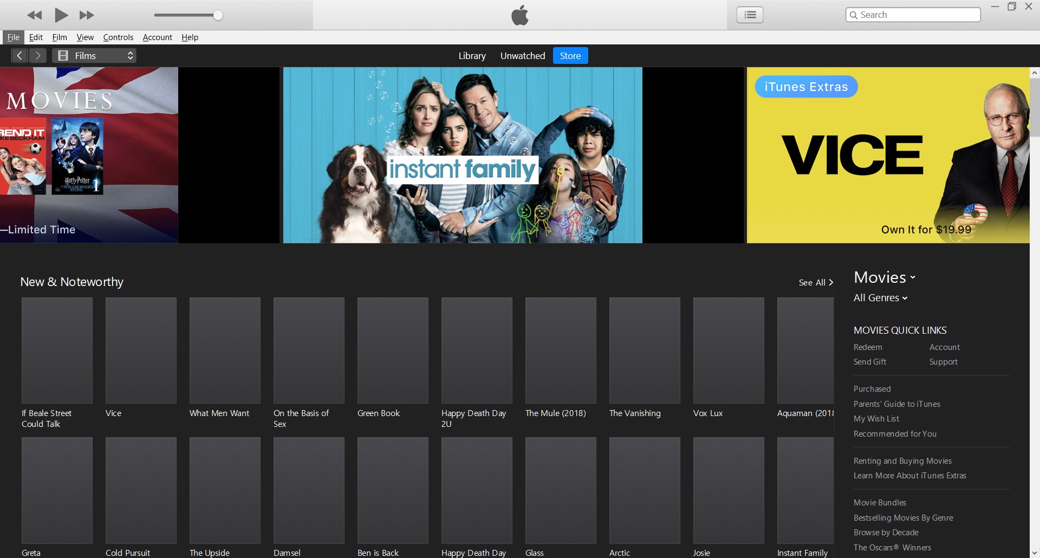Open the Glass movie poster
Screen dimensions: 1040x558
click(x=561, y=490)
